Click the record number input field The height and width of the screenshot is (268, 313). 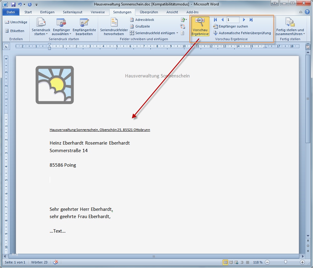coord(233,19)
